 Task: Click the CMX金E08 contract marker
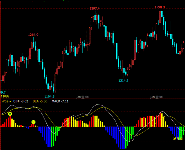[x=157, y=97]
